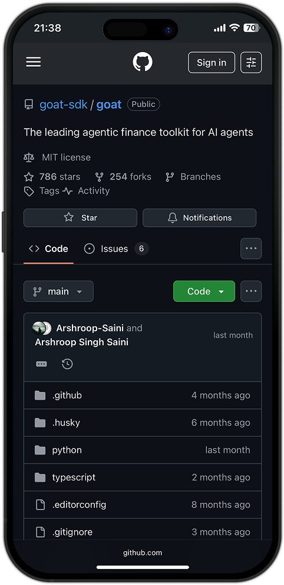Open more tabs ellipsis beside Issues
This screenshot has height=585, width=284.
click(251, 249)
